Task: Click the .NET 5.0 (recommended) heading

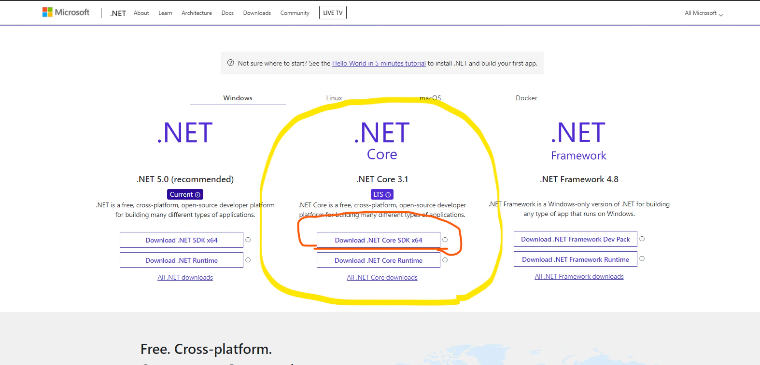Action: [185, 179]
